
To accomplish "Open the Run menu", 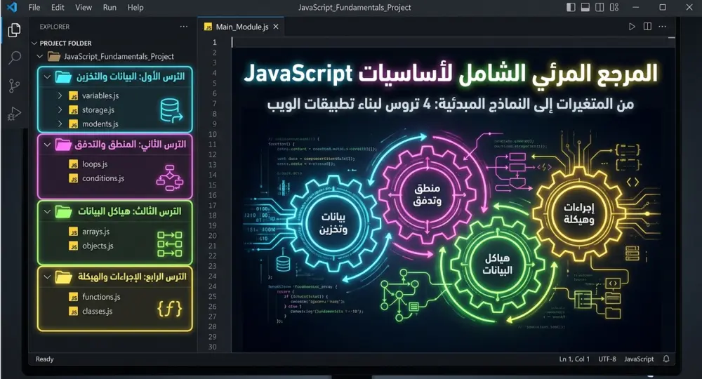I will tap(110, 8).
